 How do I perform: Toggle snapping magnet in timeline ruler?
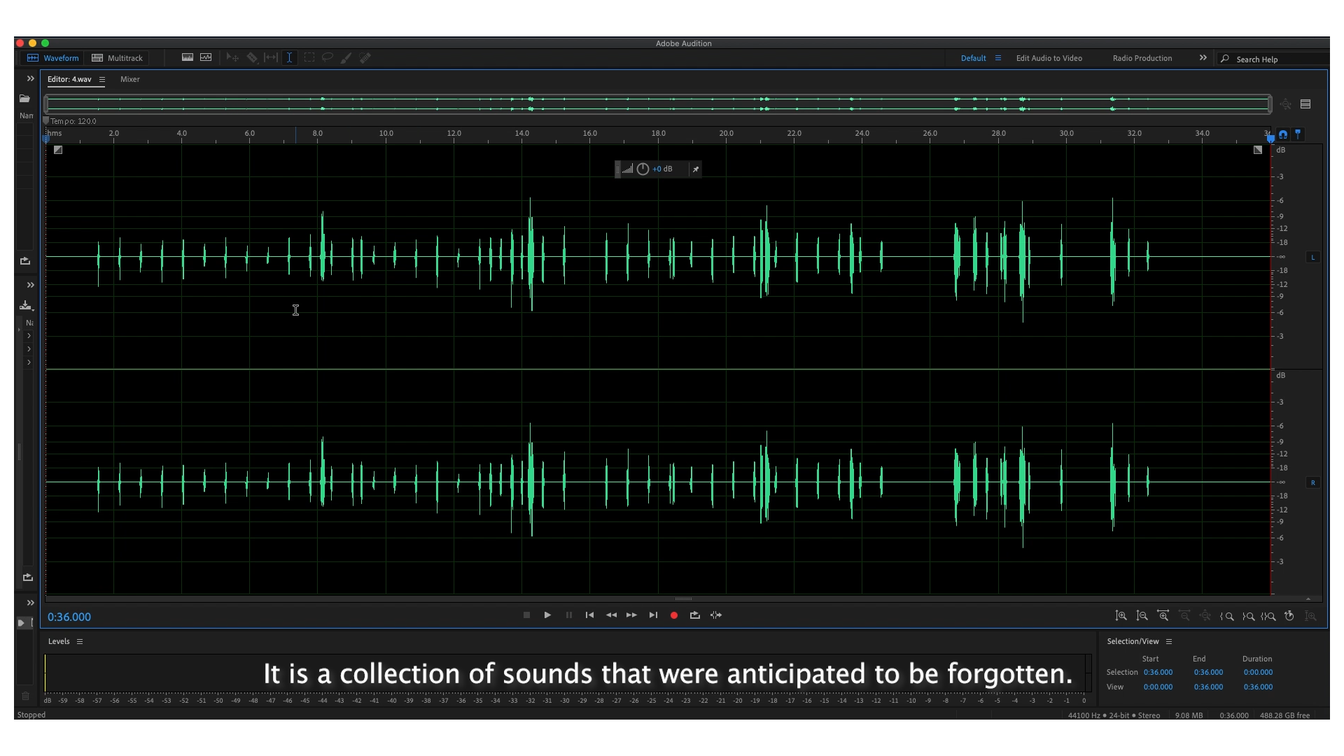pos(1283,134)
